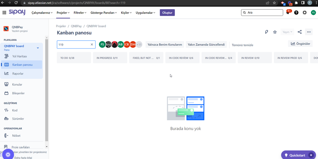Click the Projeler breadcrumb link
The height and width of the screenshot is (159, 318).
61,26
